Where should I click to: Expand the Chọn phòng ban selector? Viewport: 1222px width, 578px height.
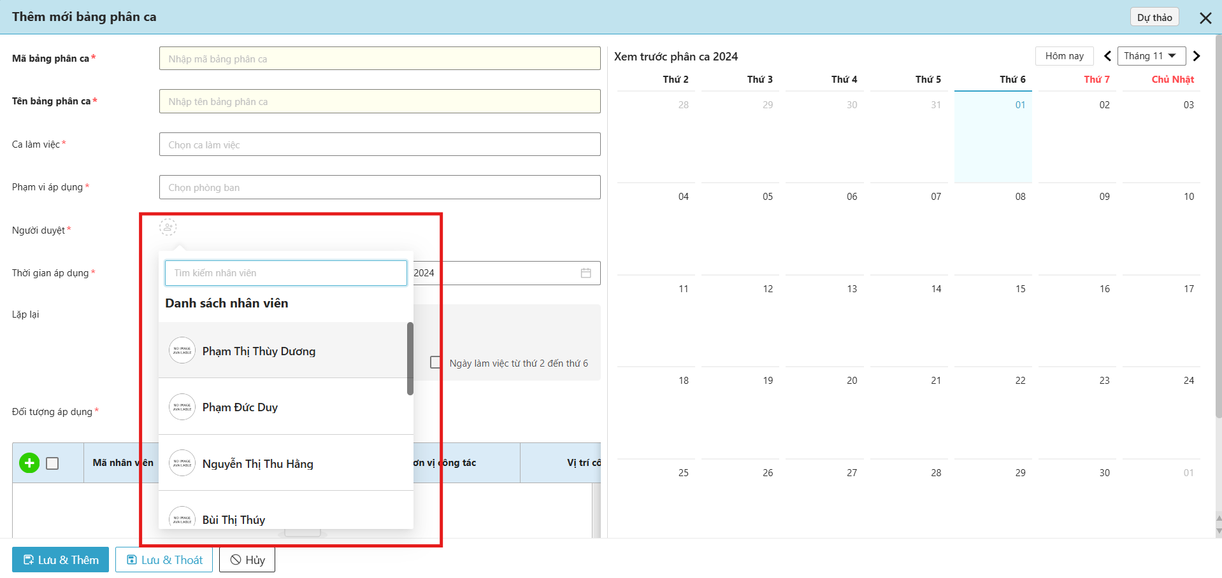pyautogui.click(x=379, y=187)
